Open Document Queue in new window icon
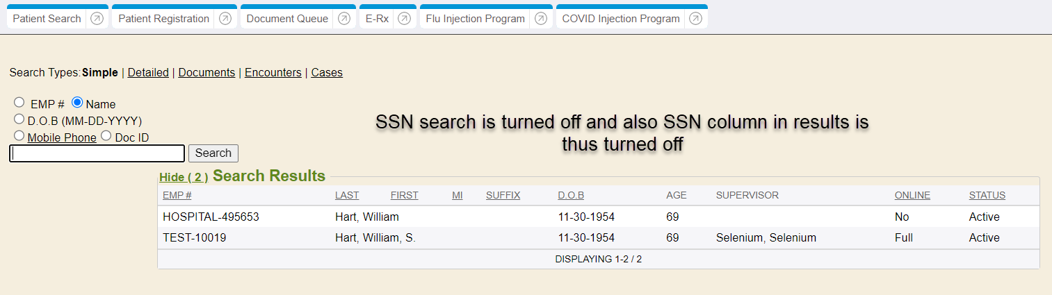 click(344, 19)
